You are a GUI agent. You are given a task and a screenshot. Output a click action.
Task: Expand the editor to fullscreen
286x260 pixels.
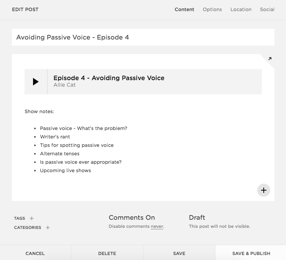(269, 59)
